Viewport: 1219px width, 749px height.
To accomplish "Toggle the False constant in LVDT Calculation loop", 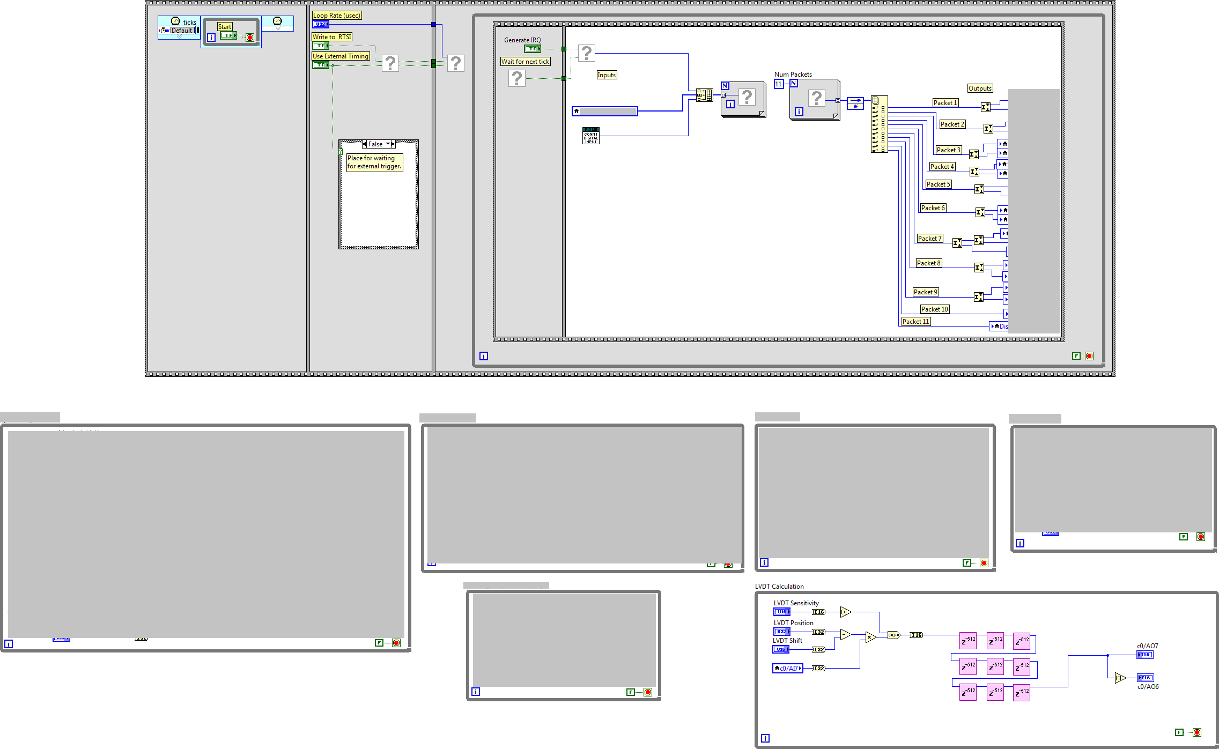I will click(1179, 732).
